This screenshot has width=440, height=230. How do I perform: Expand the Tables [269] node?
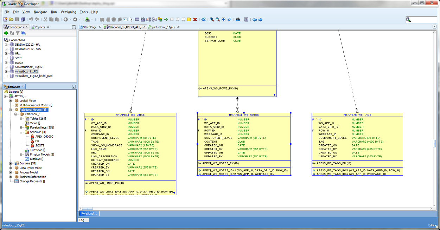pos(21,119)
